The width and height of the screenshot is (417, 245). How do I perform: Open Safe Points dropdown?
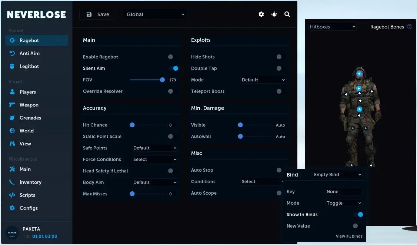(x=155, y=148)
